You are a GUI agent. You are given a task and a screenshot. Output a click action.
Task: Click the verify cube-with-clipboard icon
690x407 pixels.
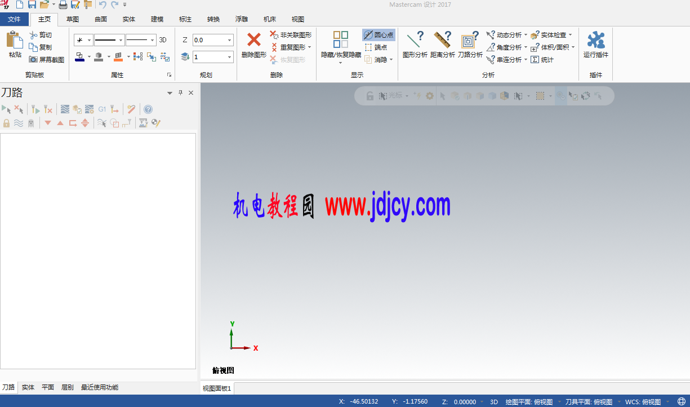[77, 109]
